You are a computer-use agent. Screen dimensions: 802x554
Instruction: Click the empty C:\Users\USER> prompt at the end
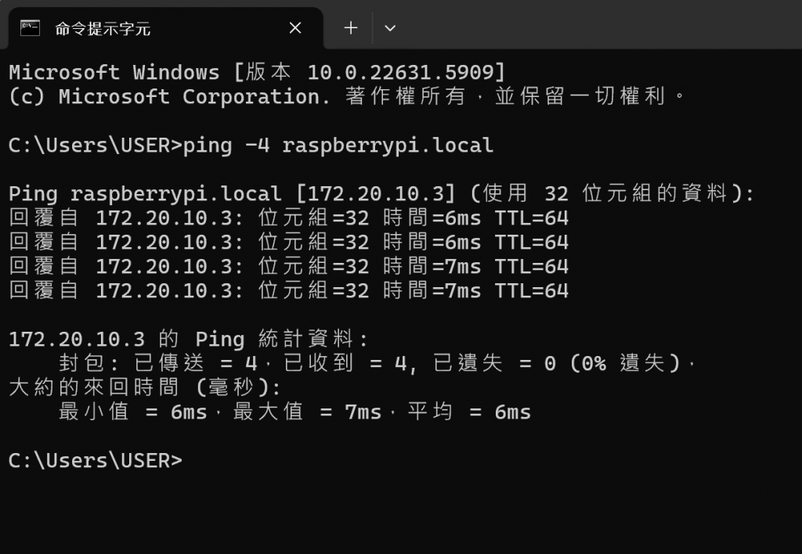(96, 460)
